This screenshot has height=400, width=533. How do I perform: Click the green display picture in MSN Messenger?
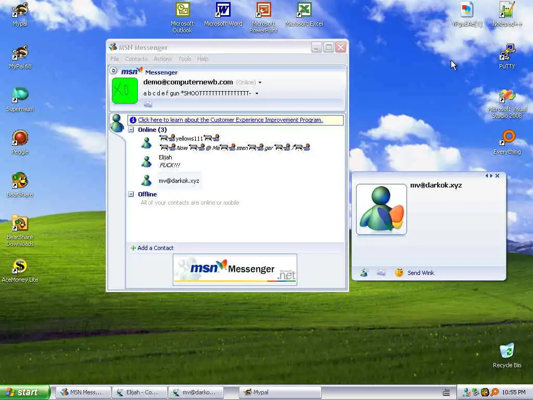pyautogui.click(x=125, y=91)
